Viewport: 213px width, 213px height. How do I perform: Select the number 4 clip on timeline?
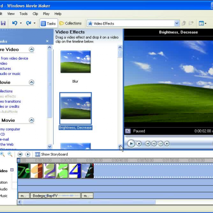coord(75,171)
